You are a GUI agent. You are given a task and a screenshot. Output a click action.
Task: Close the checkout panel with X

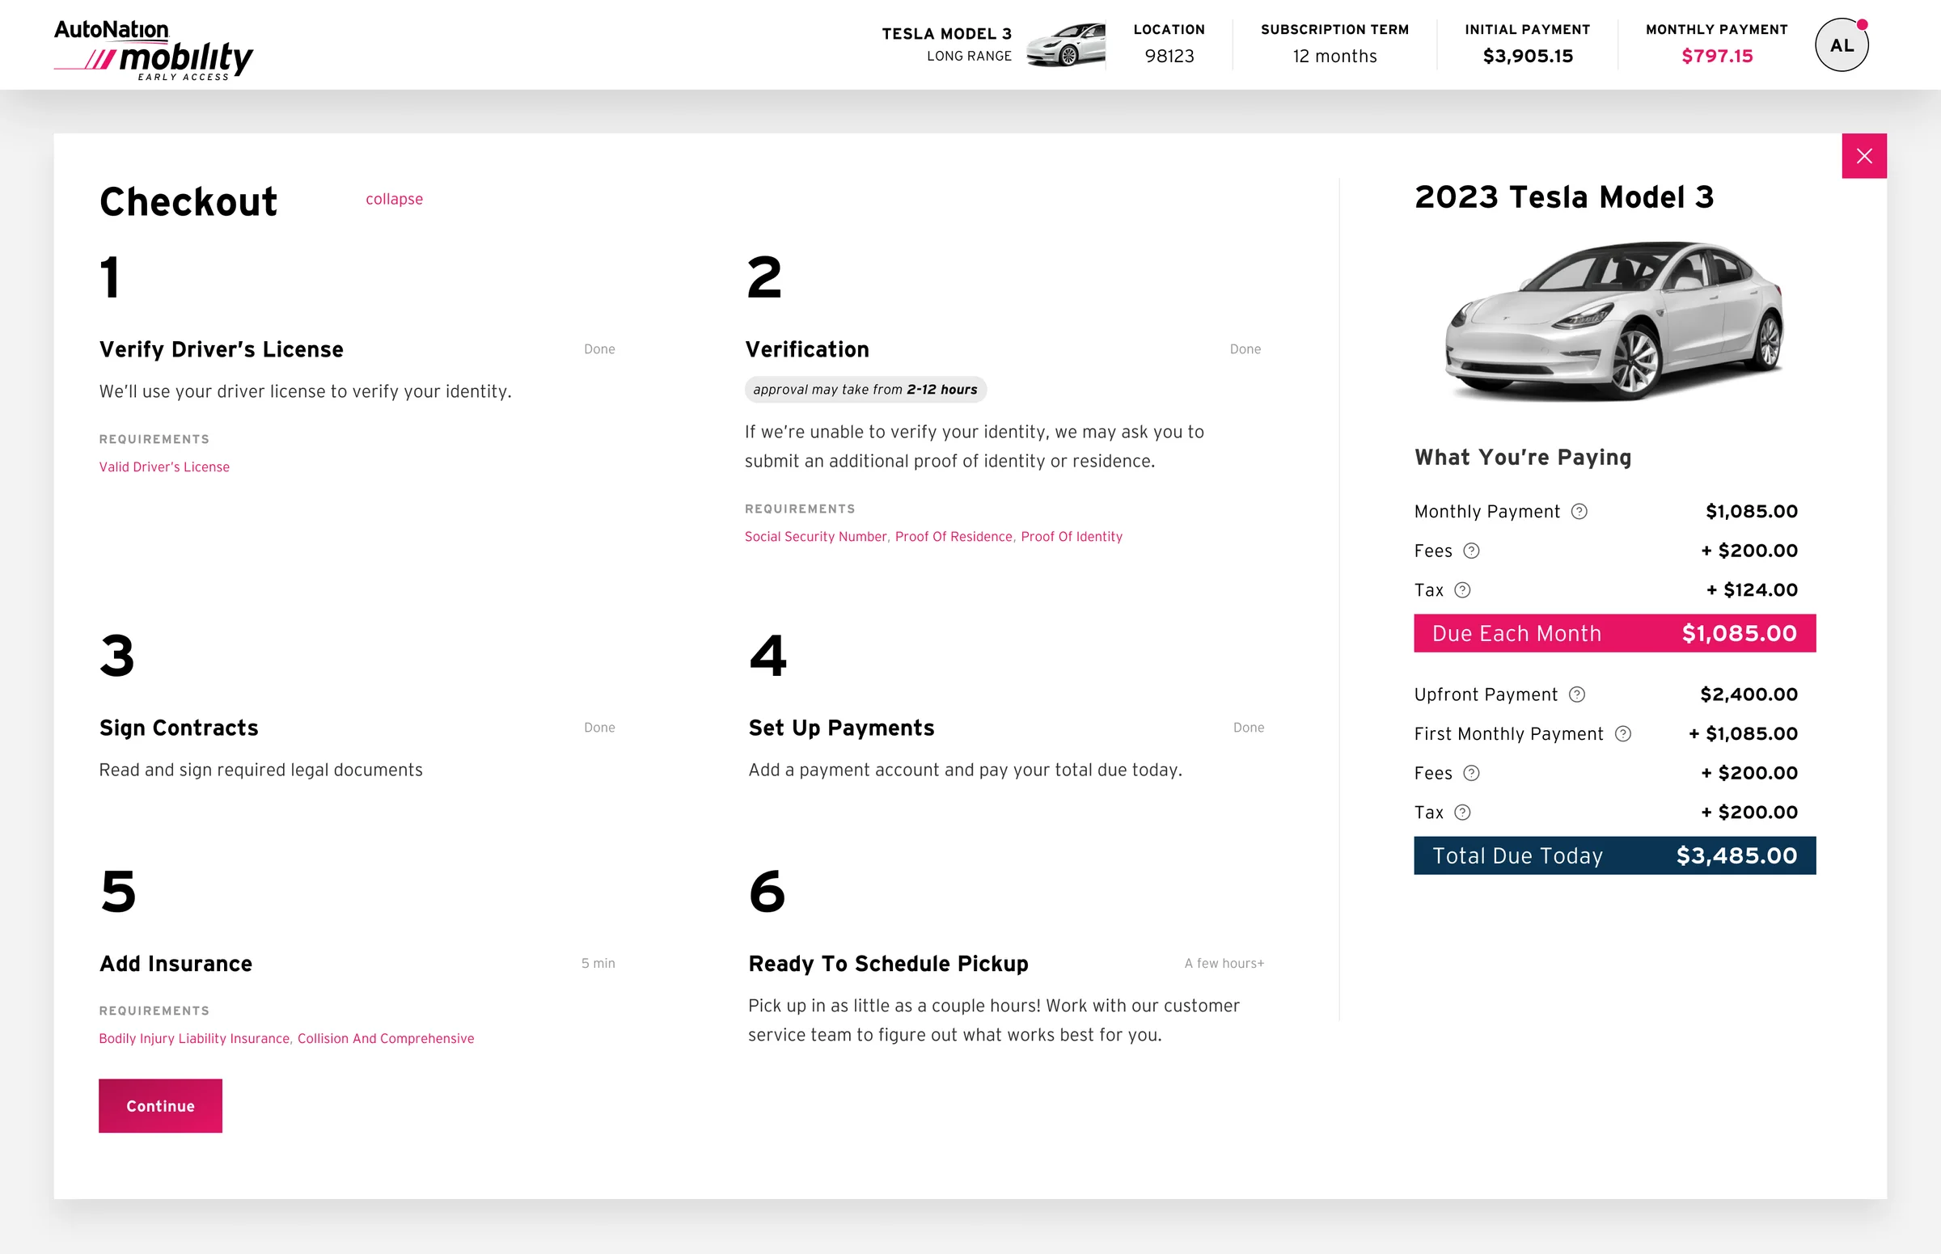1863,156
